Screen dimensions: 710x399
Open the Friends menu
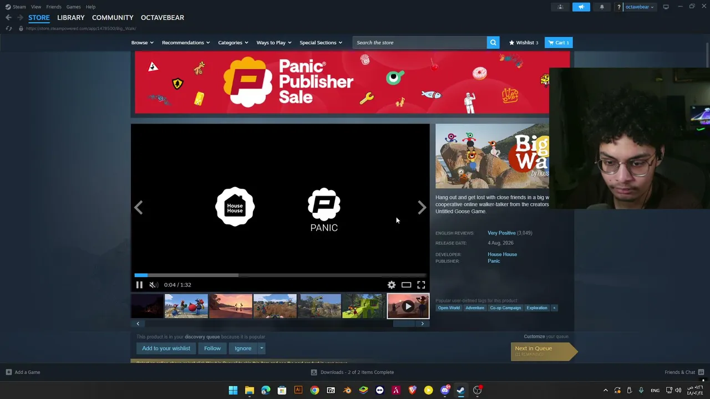click(x=54, y=7)
